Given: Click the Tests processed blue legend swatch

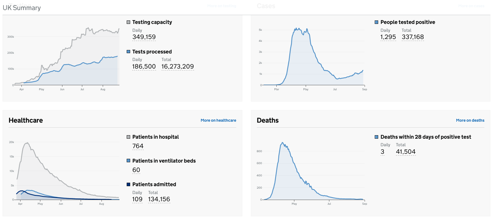Looking at the screenshot, I should (x=128, y=52).
